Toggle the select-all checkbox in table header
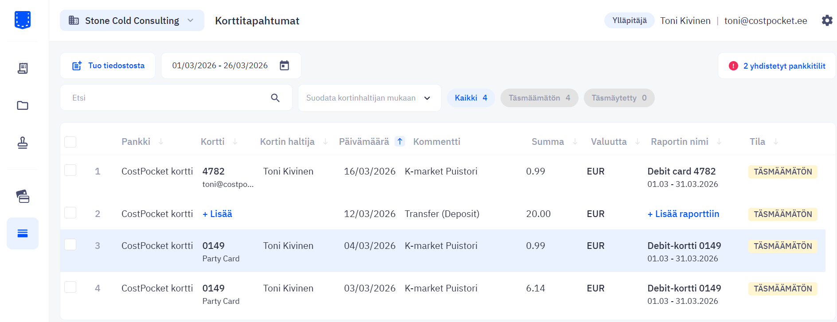The image size is (837, 322). pyautogui.click(x=70, y=142)
